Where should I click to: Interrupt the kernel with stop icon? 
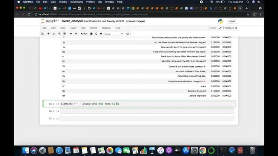tap(91, 34)
